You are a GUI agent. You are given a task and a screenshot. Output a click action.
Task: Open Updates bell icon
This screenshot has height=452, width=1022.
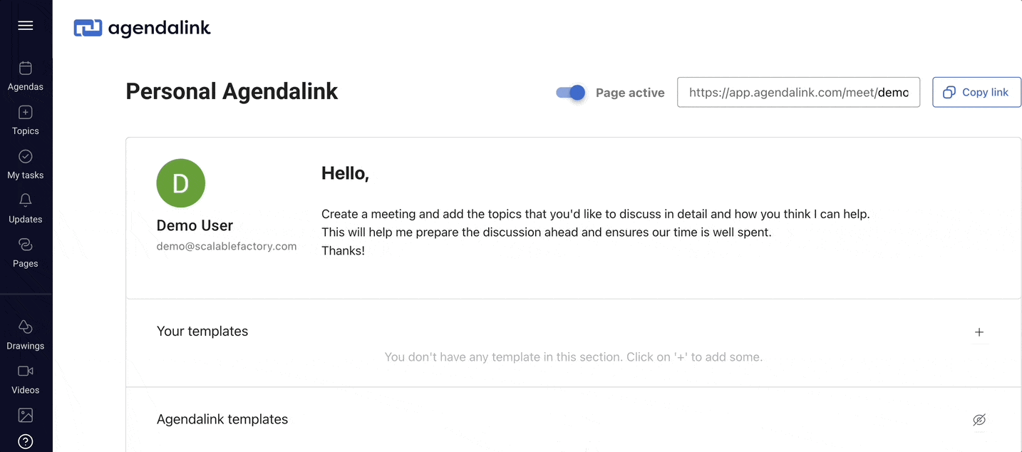tap(26, 200)
